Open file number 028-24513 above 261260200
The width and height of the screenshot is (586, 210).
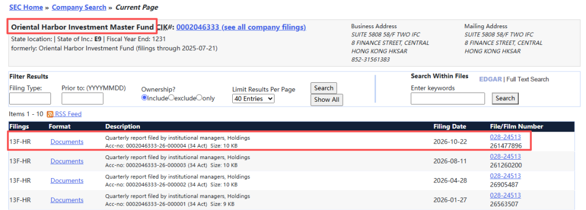[505, 156]
